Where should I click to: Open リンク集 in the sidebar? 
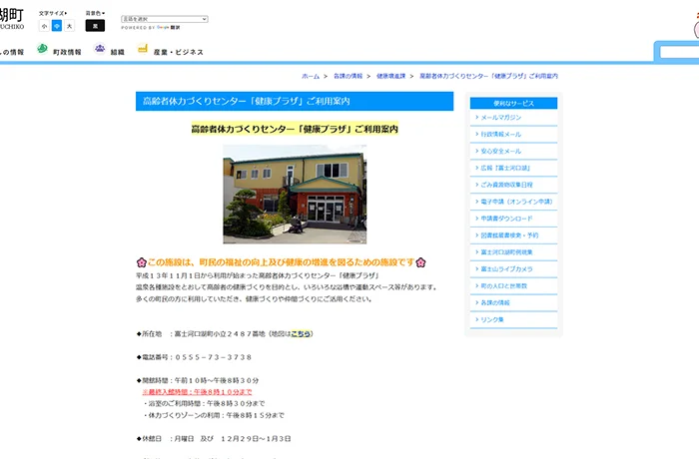pyautogui.click(x=492, y=319)
